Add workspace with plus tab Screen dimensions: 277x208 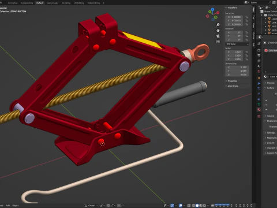point(103,3)
